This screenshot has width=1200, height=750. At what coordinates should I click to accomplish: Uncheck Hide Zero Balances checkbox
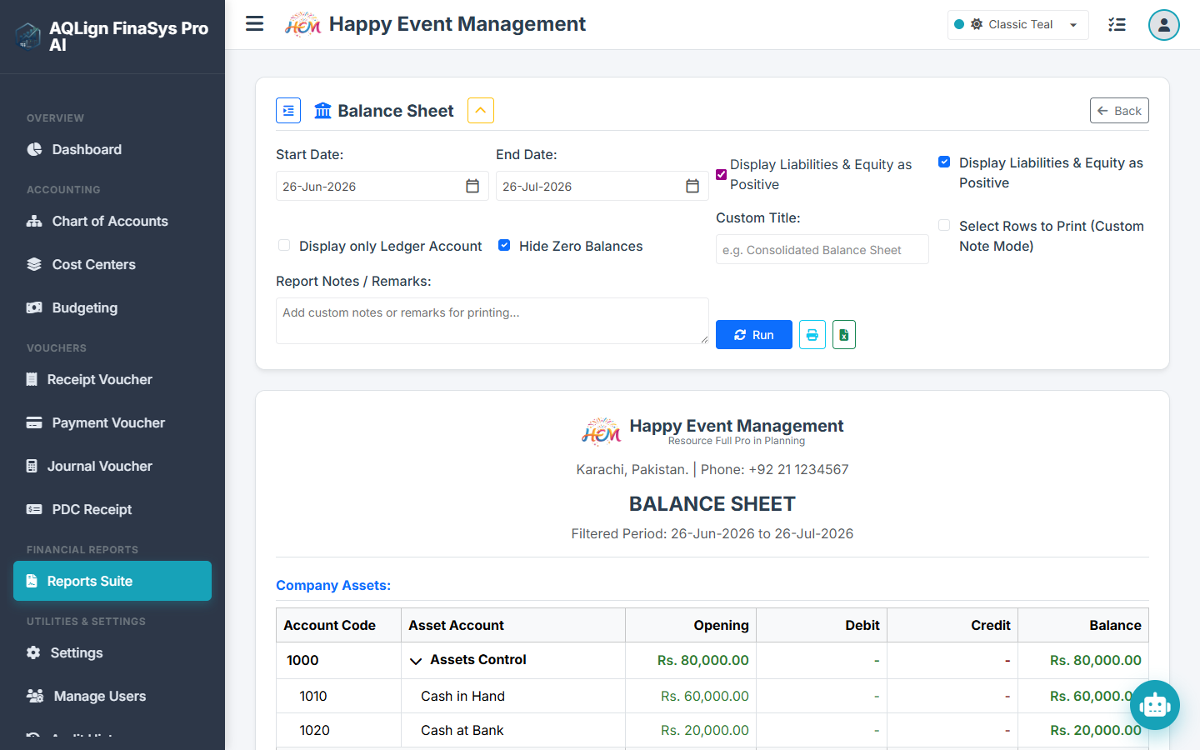coord(504,245)
